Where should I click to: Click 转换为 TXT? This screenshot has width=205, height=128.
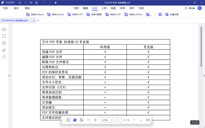[113, 15]
